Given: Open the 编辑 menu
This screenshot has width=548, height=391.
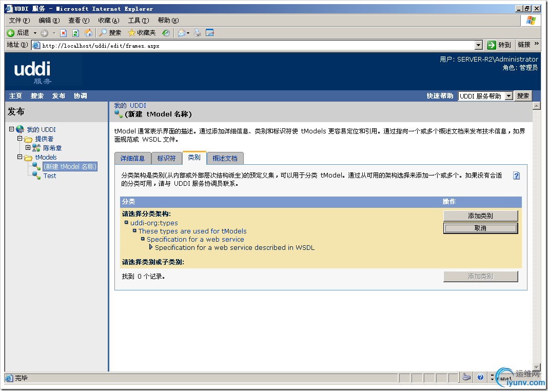Looking at the screenshot, I should 49,21.
